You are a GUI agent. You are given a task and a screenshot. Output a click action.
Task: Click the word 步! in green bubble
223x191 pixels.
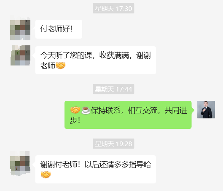(x=75, y=120)
